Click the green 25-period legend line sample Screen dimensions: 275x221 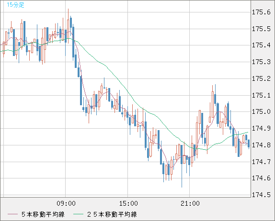pos(78,214)
